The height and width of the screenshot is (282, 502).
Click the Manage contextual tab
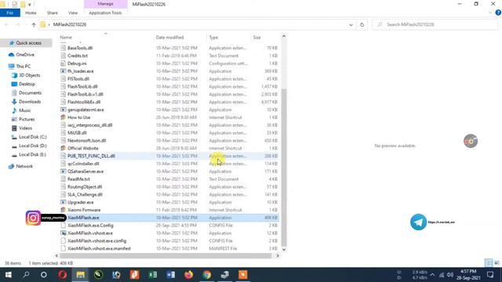[105, 4]
